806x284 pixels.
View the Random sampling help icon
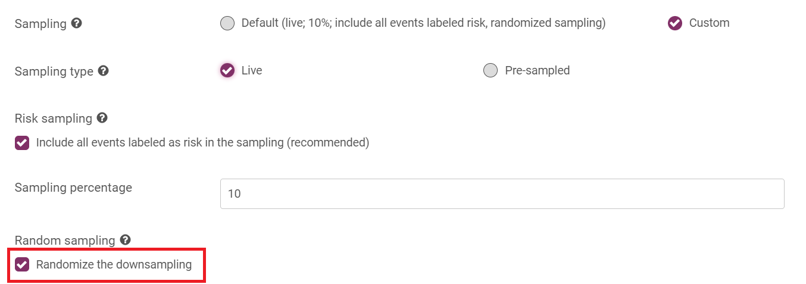[x=125, y=240]
